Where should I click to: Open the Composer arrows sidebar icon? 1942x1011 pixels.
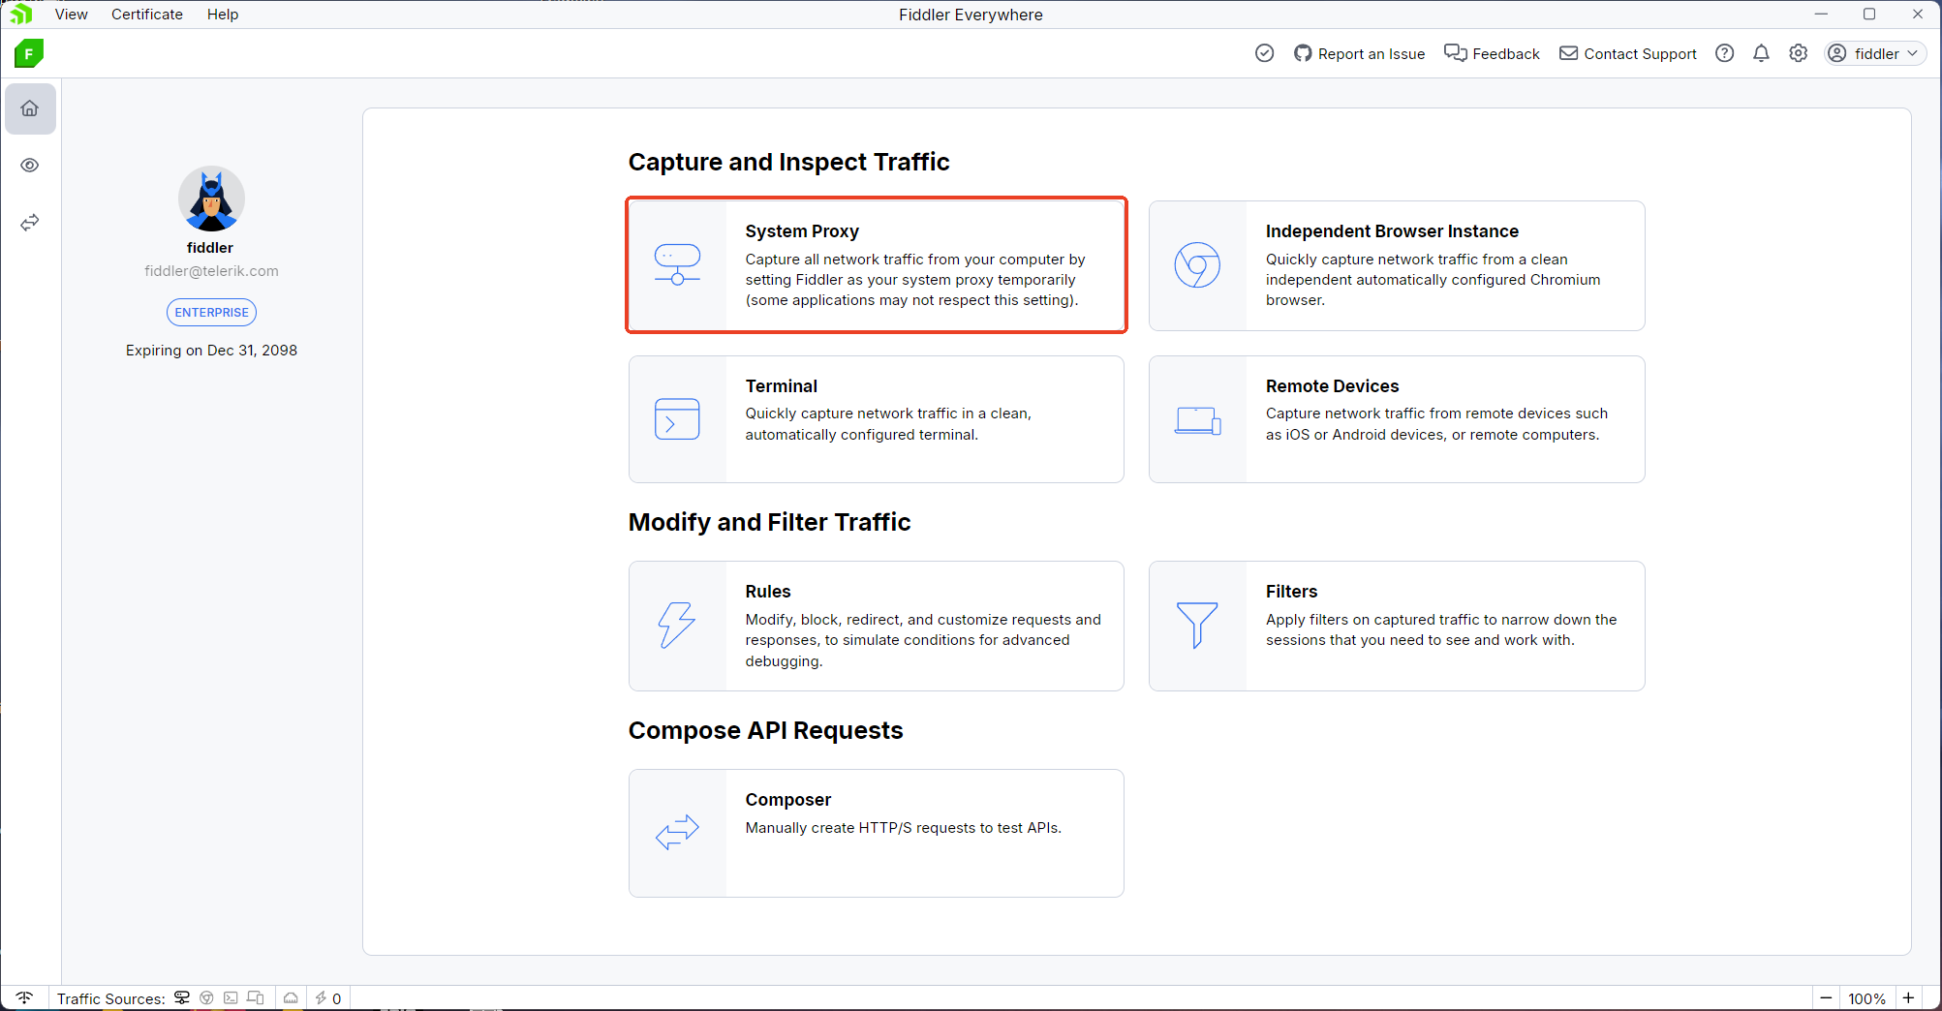(30, 223)
